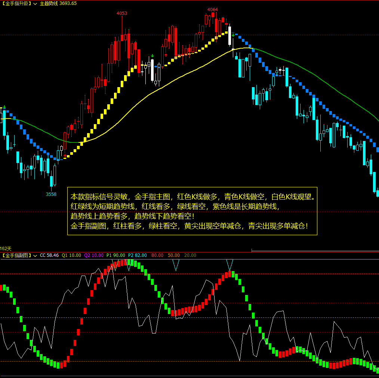Select the CC 58.46 indicator readout

(x=49, y=255)
